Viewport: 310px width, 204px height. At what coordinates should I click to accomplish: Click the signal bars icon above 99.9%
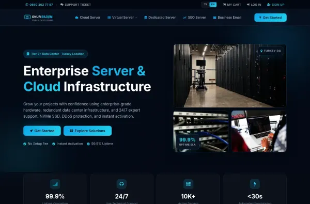pyautogui.click(x=55, y=184)
